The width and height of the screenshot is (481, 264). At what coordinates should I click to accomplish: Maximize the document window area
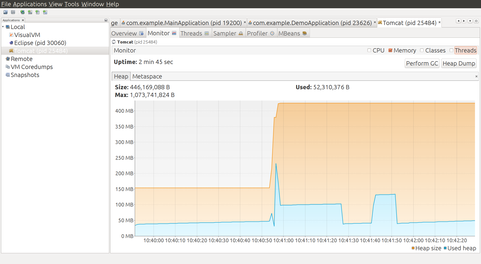pyautogui.click(x=476, y=21)
